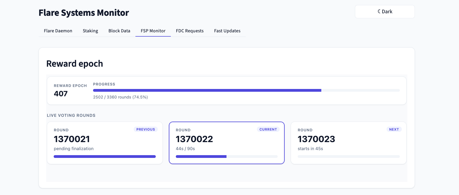
Task: Click the pending finalization status
Action: pos(74,149)
